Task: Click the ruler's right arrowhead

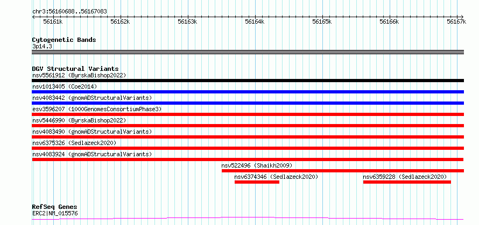Action: (x=462, y=17)
